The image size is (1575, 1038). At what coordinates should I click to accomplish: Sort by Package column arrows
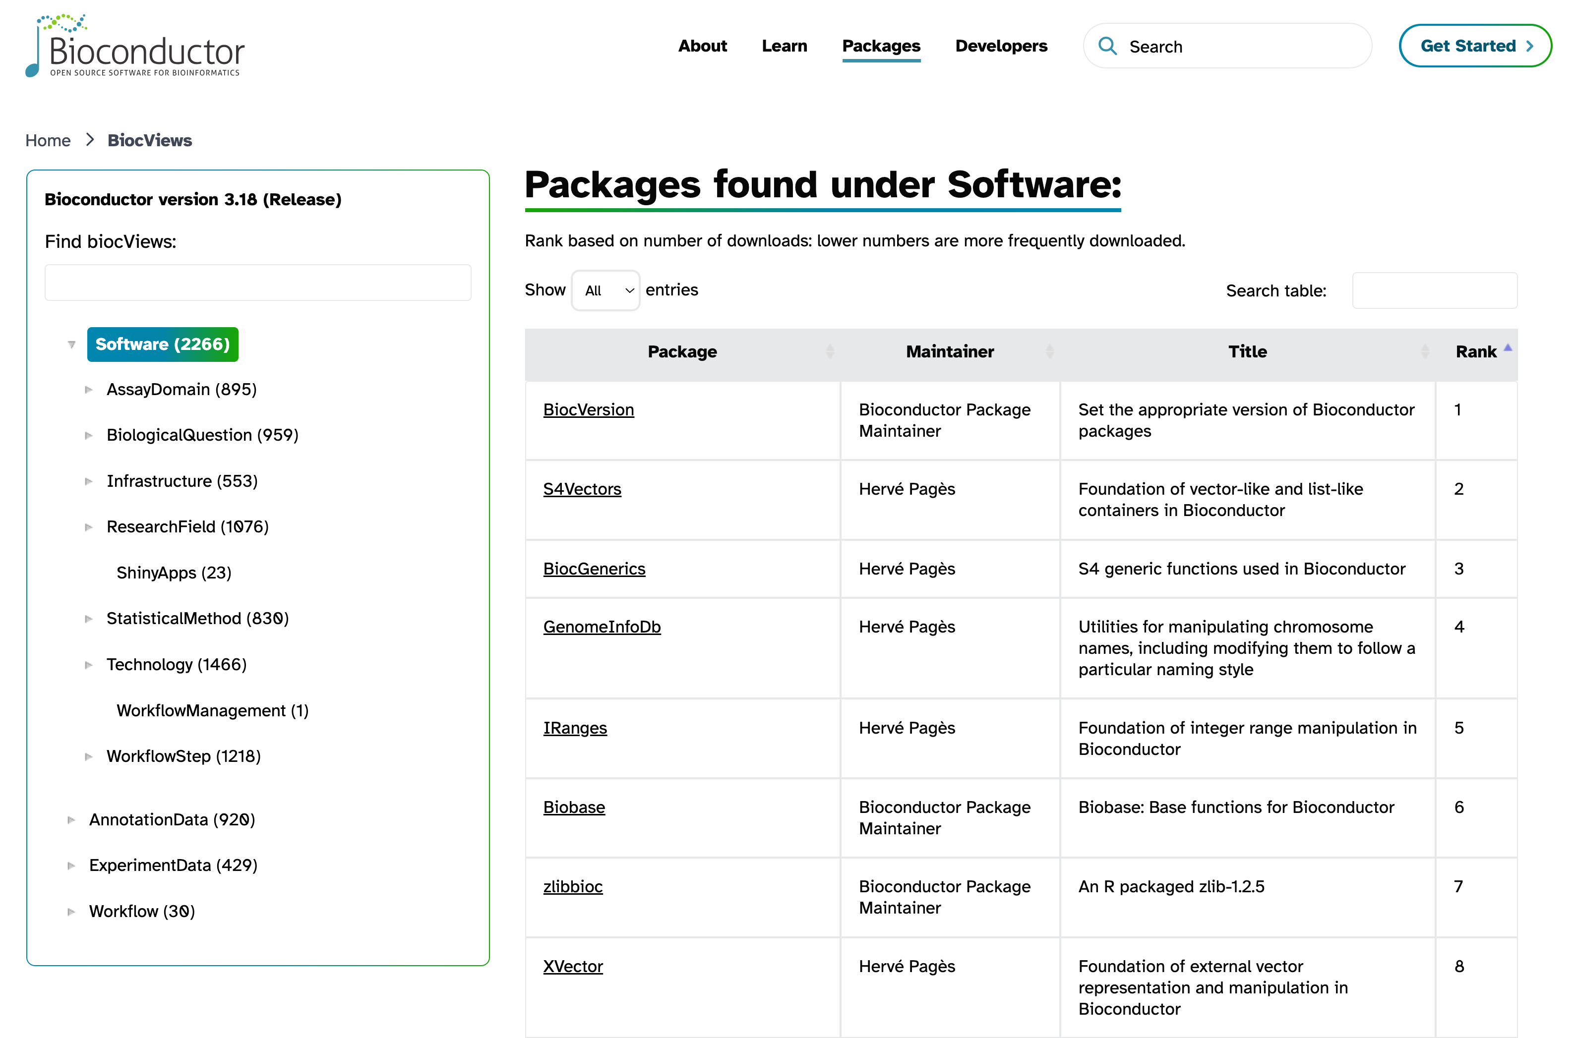tap(830, 351)
